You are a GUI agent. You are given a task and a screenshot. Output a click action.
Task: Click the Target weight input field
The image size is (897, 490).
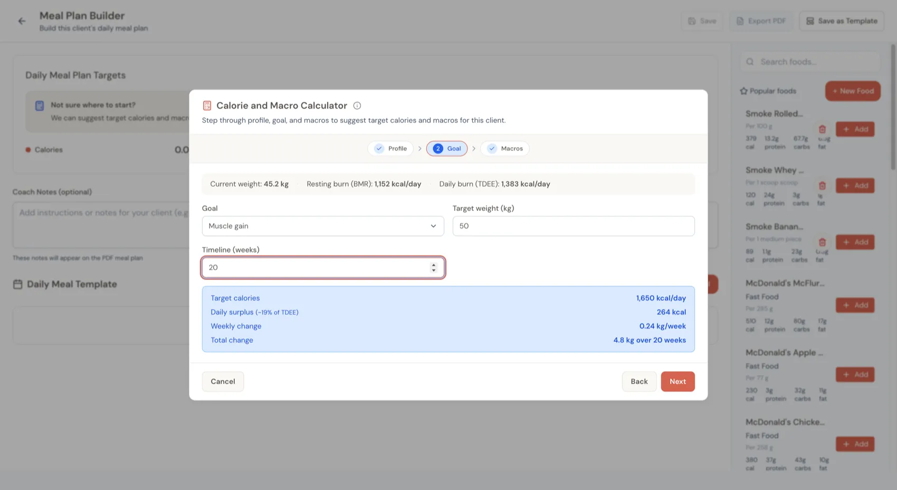[x=574, y=226]
